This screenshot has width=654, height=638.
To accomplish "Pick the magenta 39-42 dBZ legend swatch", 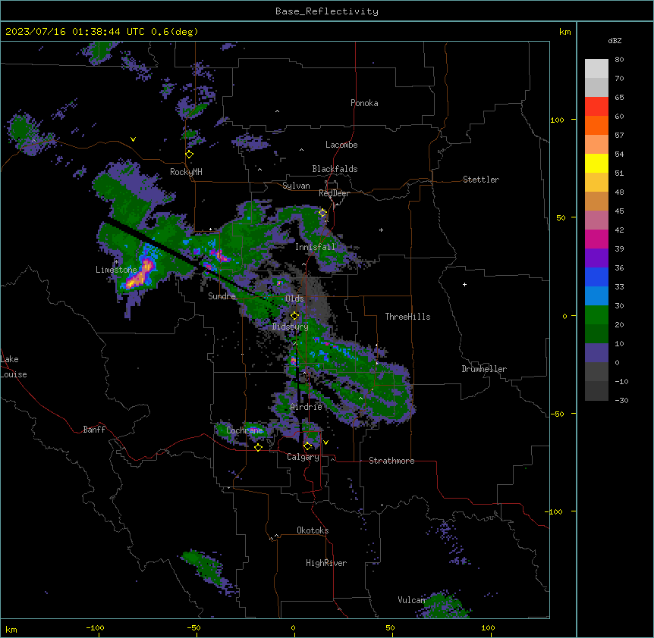I will 596,239.
